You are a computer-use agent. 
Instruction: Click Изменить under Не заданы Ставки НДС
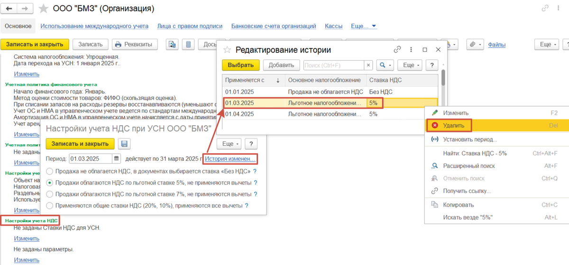click(x=27, y=238)
